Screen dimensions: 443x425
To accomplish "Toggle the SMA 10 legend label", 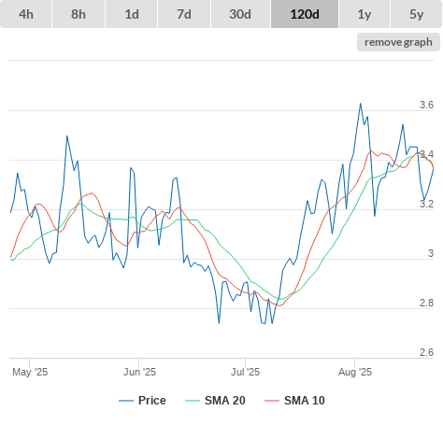I will click(305, 401).
